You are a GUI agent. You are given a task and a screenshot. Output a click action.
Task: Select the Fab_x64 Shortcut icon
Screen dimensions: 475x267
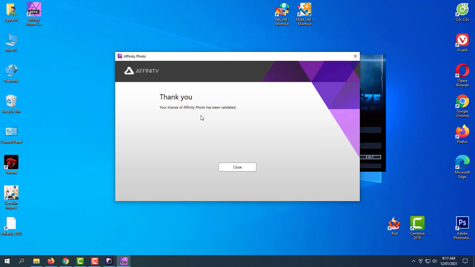point(282,14)
